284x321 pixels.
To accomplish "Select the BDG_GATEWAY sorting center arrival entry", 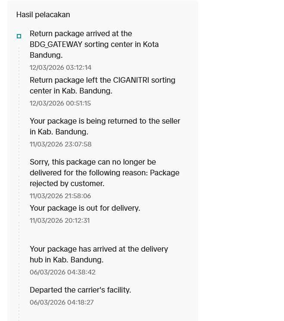I will click(x=94, y=44).
